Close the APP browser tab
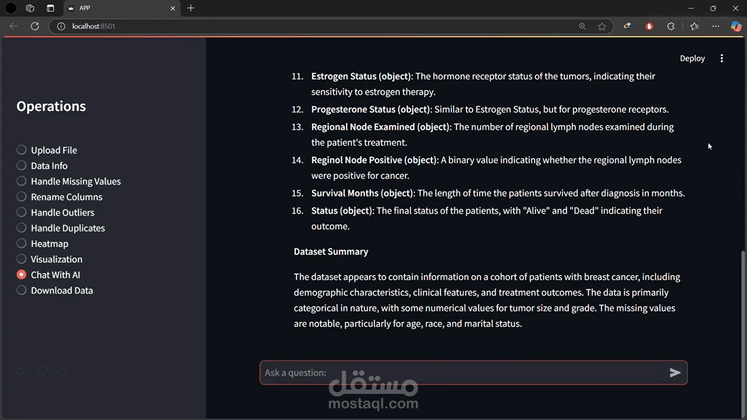 pyautogui.click(x=173, y=8)
